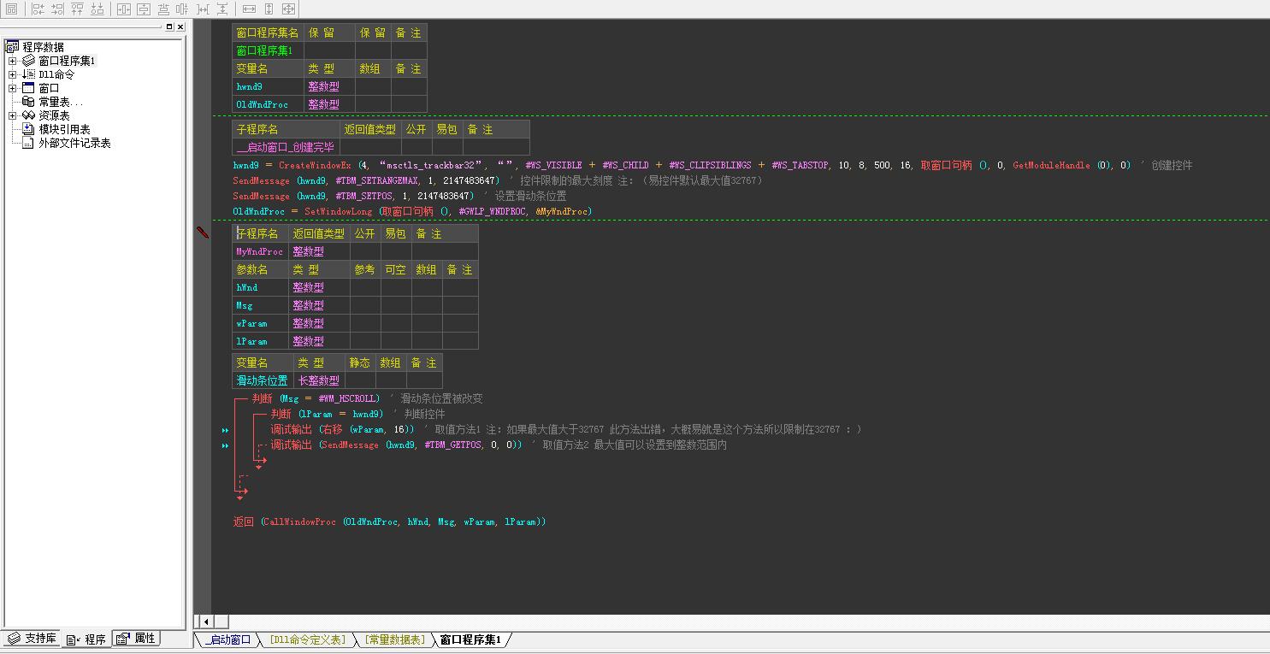Viewport: 1270px width, 654px height.
Task: Click the 常量表 database icon in the tree
Action: 29,102
